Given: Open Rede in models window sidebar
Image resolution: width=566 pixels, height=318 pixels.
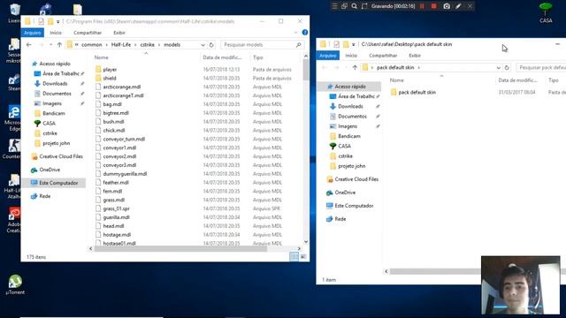Looking at the screenshot, I should (x=44, y=196).
